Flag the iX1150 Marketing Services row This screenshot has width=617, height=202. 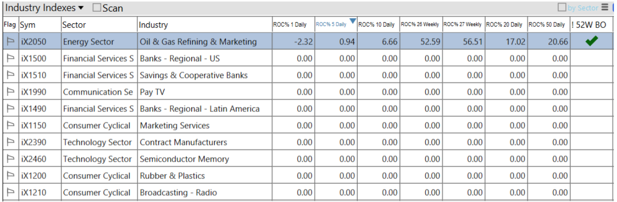[10, 126]
